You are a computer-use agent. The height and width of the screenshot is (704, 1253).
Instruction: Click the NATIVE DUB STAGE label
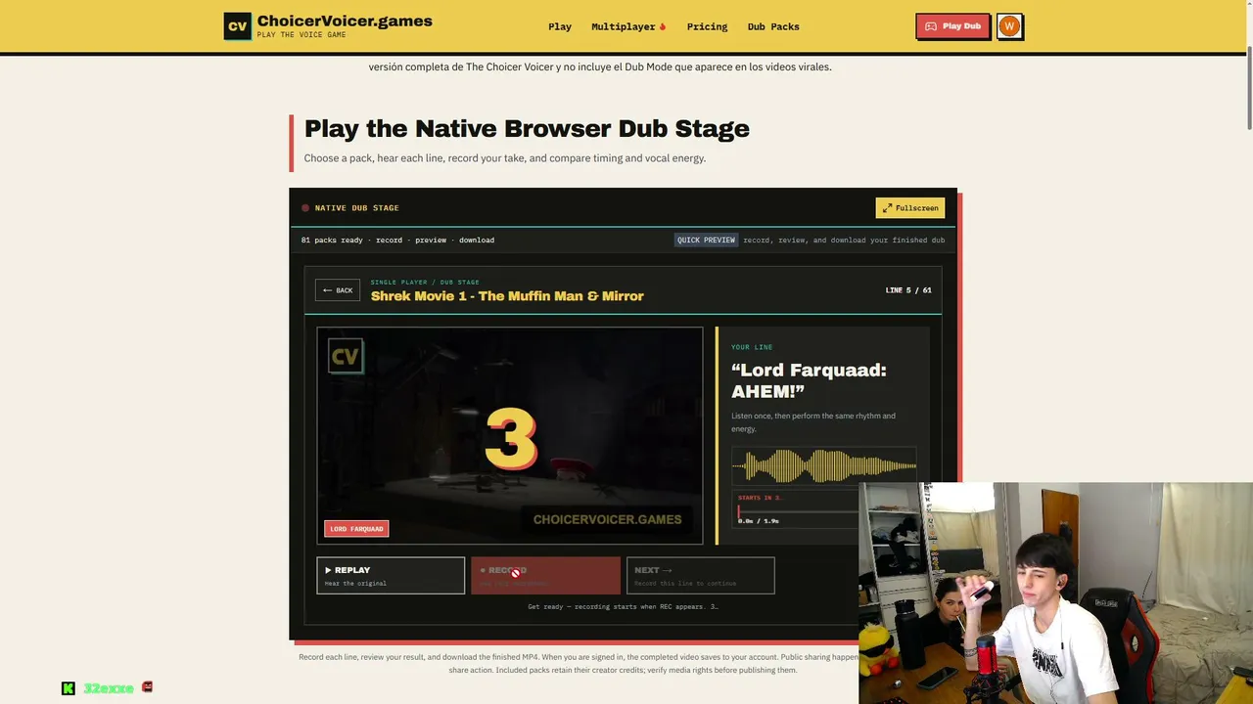point(356,207)
